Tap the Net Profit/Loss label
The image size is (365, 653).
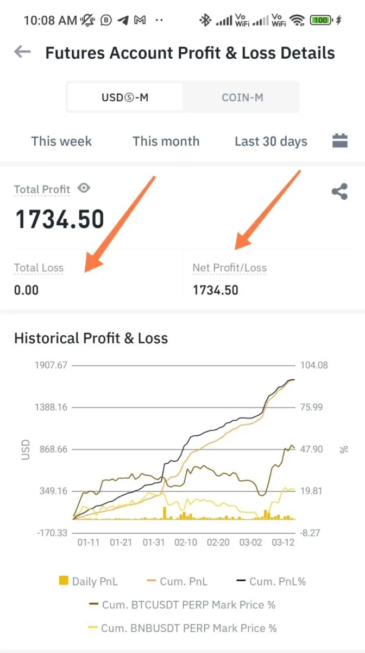point(229,268)
